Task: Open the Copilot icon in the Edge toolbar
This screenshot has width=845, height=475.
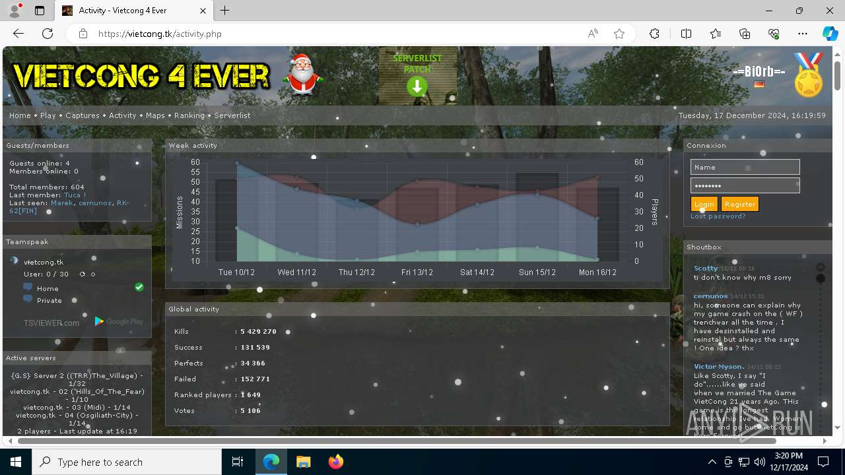Action: point(830,34)
